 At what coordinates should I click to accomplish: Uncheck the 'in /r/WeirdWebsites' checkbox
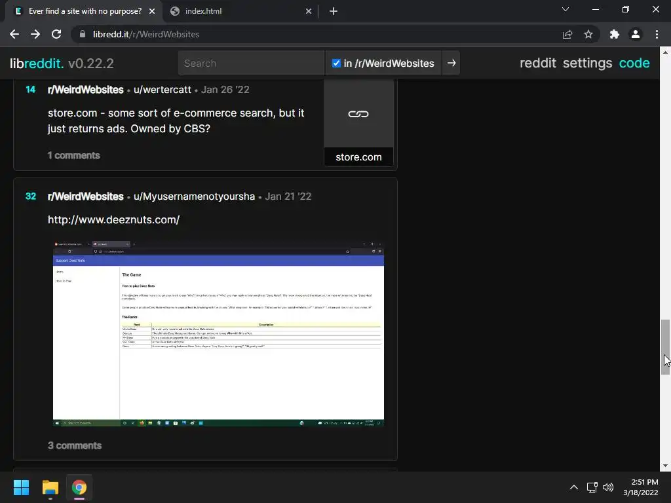pyautogui.click(x=336, y=64)
